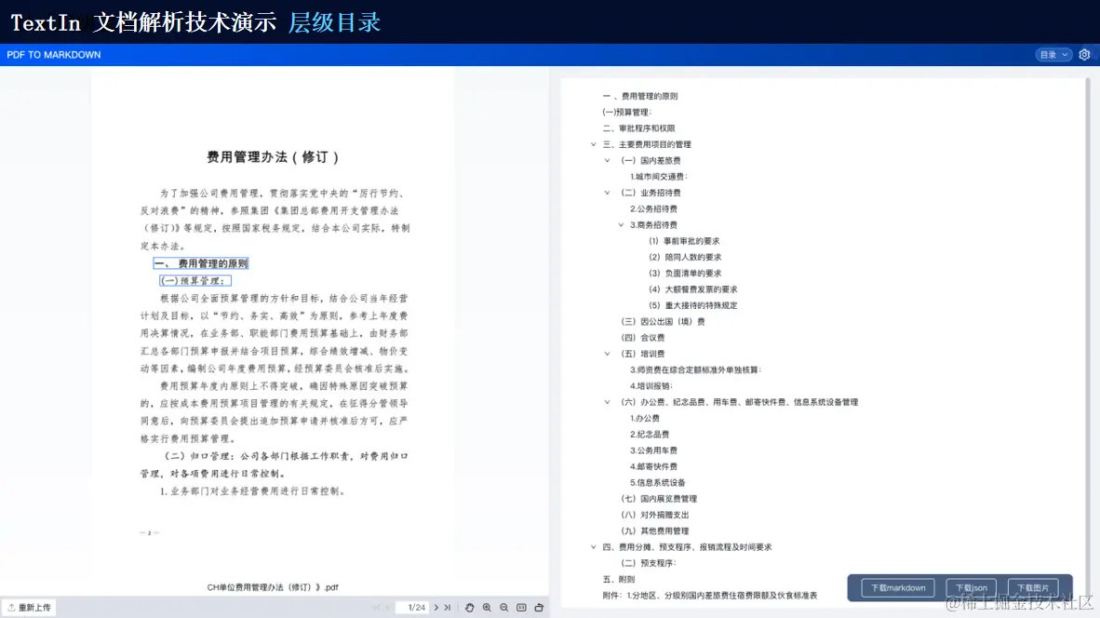Select (2) 陪同人数的要求 entry

point(685,258)
